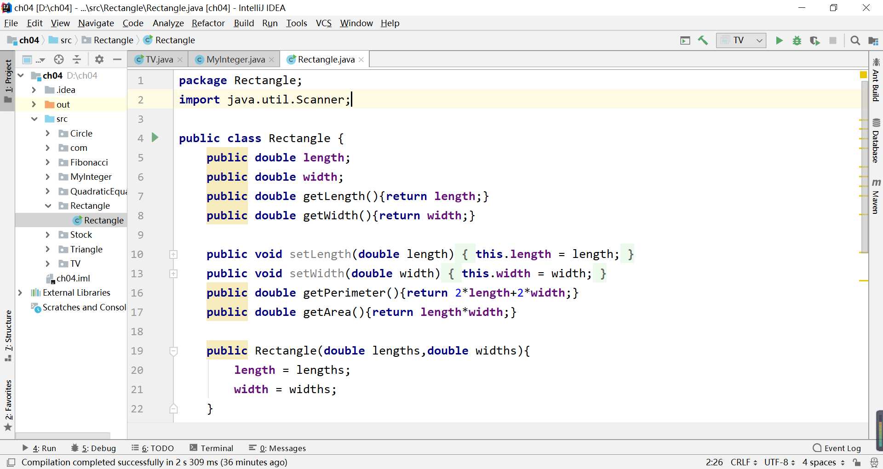Run the TV configuration with green play icon

[x=779, y=40]
